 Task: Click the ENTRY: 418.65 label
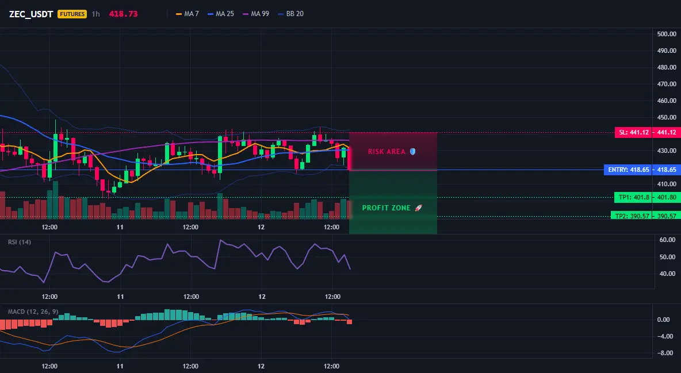[628, 170]
